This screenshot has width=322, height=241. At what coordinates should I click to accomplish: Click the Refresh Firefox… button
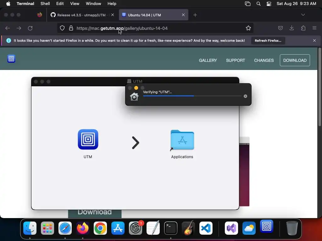(268, 40)
